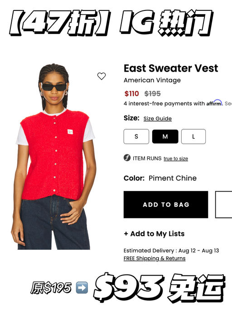The height and width of the screenshot is (310, 232).
Task: Open FREE Shipping & Returns link
Action: [155, 258]
